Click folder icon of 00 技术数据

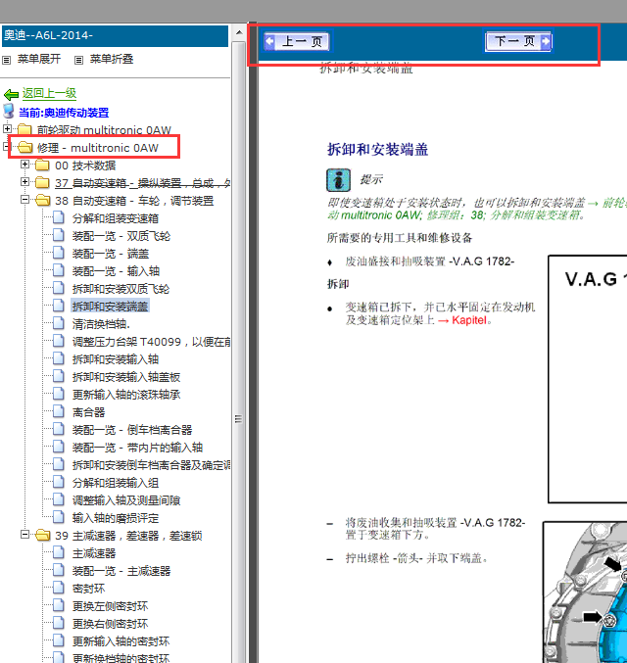42,165
